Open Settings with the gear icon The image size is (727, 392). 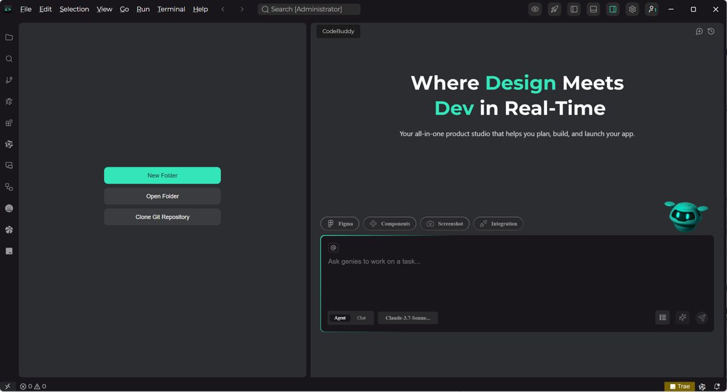[x=631, y=9]
